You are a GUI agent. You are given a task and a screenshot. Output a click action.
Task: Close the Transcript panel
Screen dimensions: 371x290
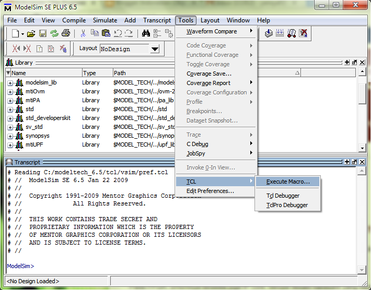[x=362, y=162]
